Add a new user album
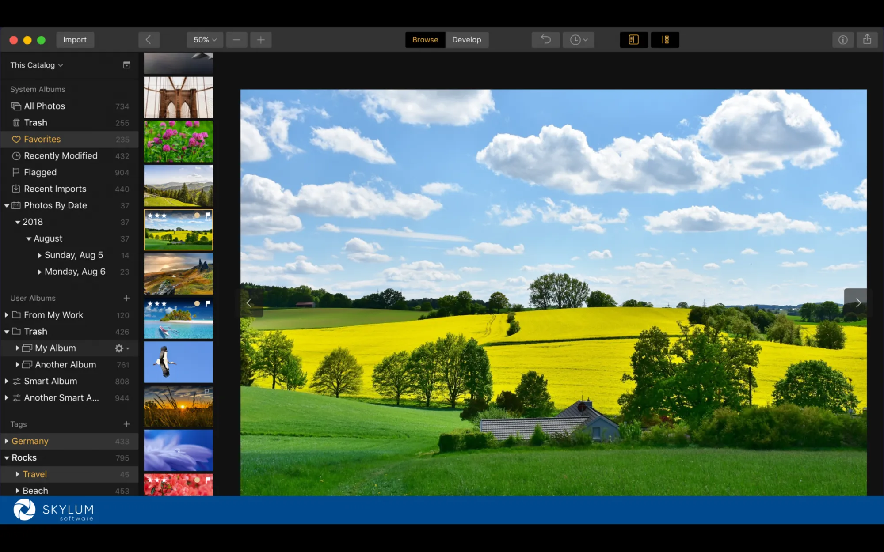 tap(127, 298)
